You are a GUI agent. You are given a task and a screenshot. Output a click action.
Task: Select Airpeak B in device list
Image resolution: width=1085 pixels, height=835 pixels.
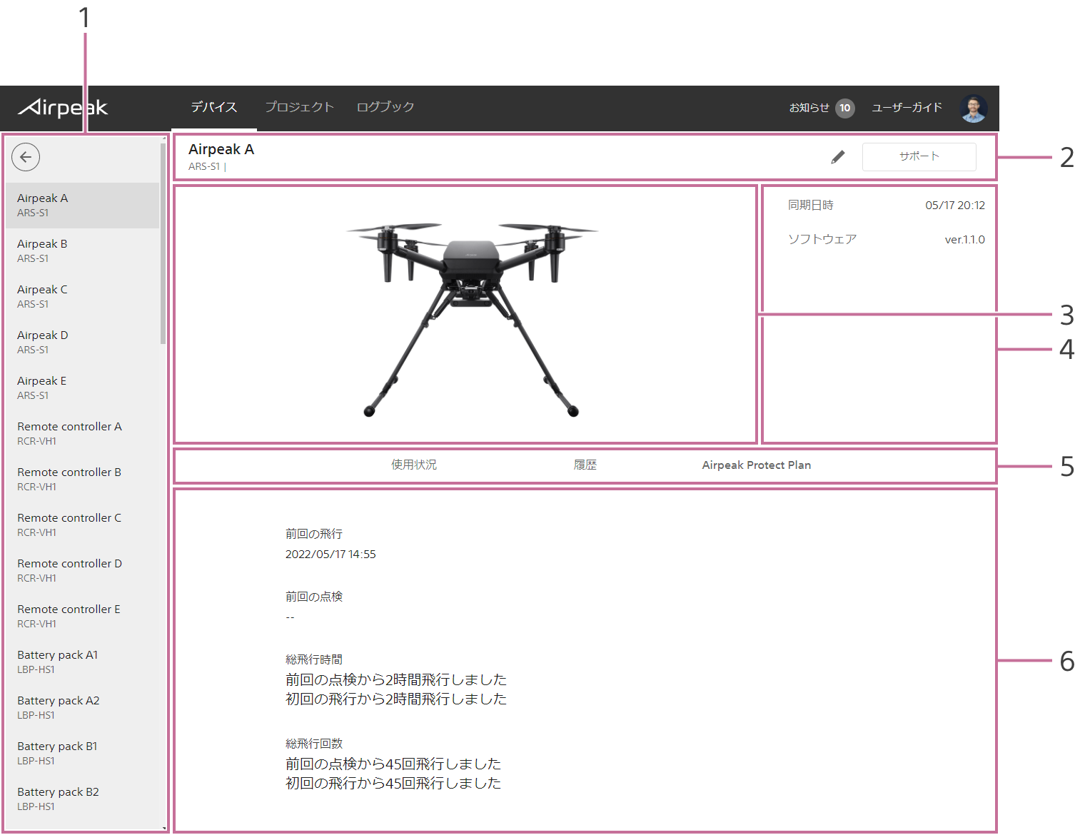pos(83,251)
